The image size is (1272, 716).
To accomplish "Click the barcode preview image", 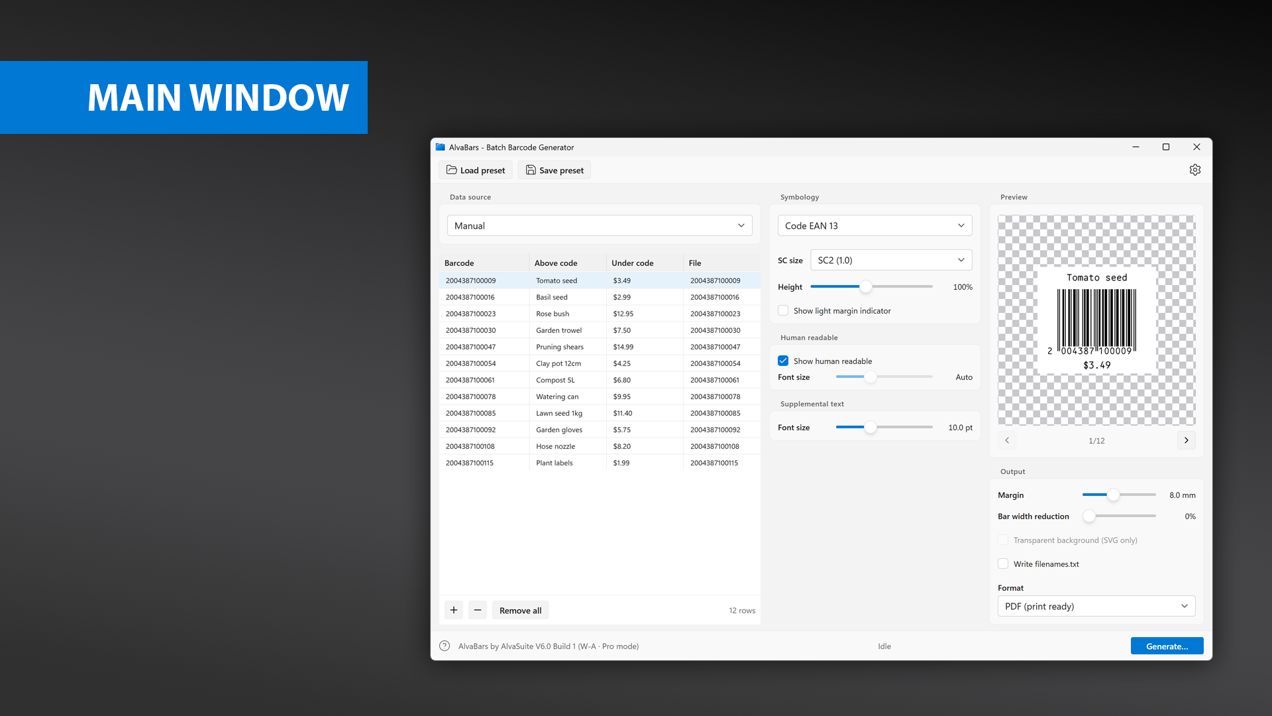I will tap(1096, 320).
